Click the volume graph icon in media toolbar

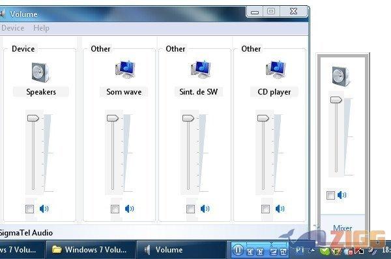[274, 252]
